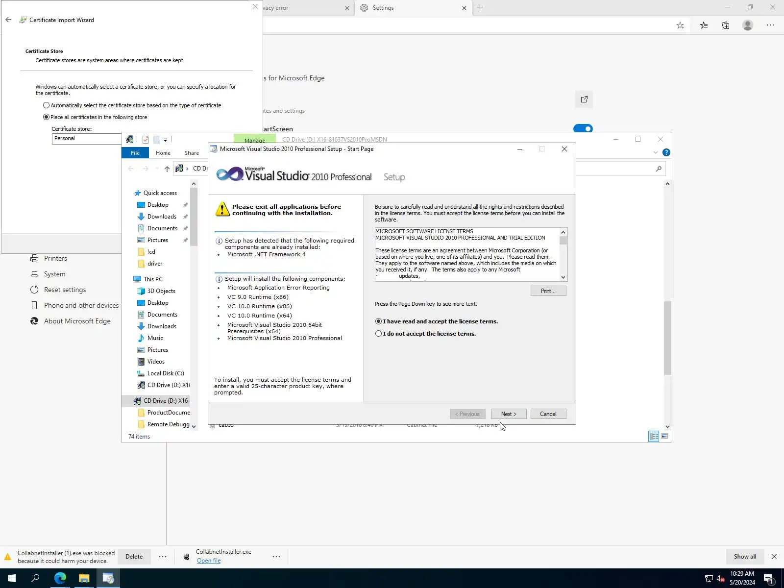
Task: Click the license text scrollbar thumb
Action: click(563, 241)
